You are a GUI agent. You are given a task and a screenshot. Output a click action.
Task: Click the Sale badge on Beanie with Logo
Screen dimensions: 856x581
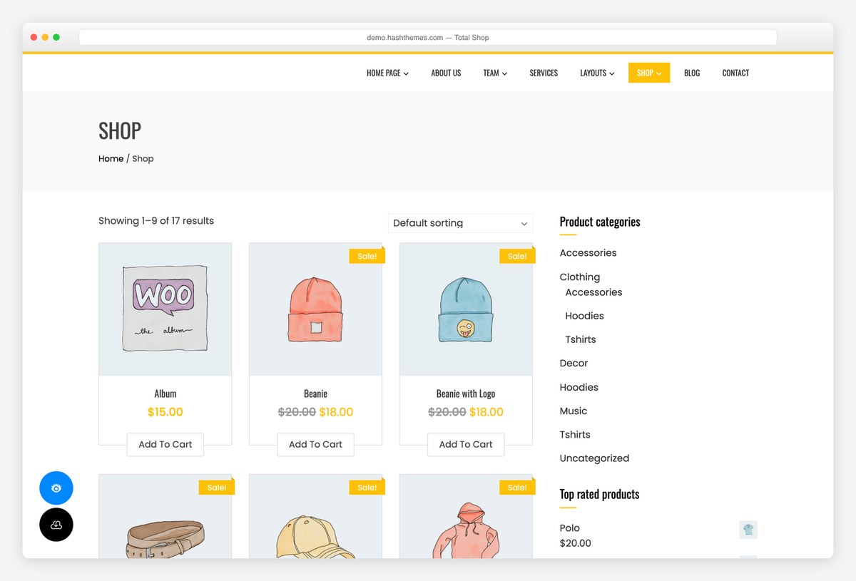coord(517,256)
